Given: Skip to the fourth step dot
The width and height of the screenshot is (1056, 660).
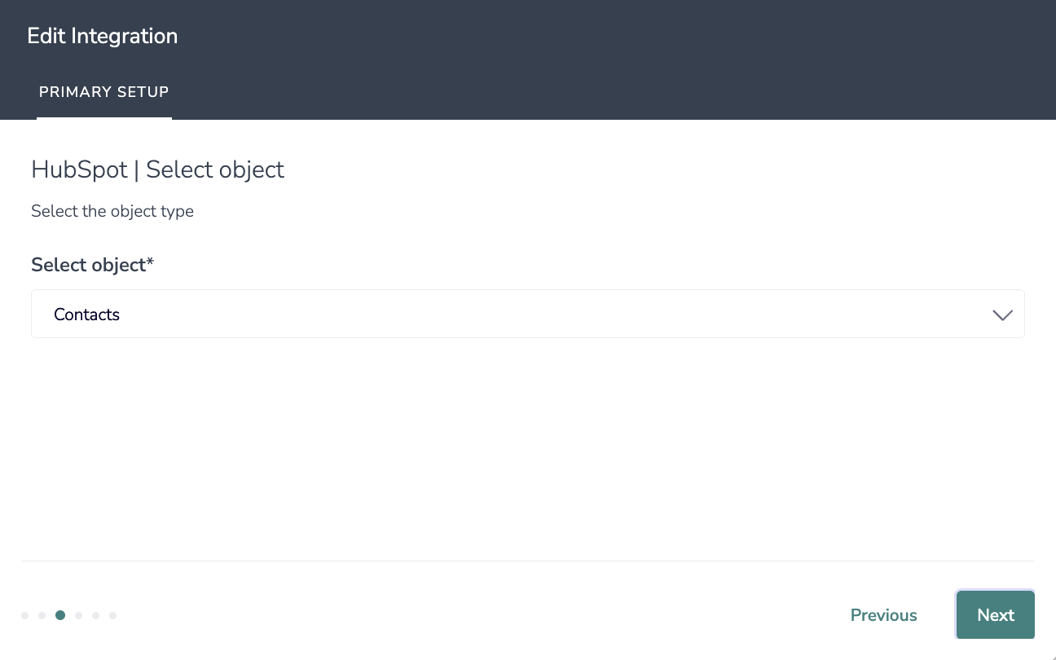Looking at the screenshot, I should 79,615.
